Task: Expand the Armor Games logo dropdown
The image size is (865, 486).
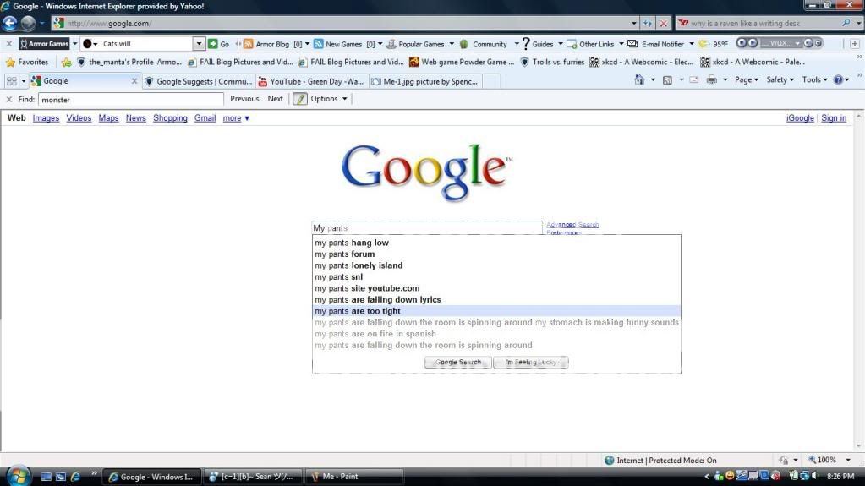Action: (74, 44)
